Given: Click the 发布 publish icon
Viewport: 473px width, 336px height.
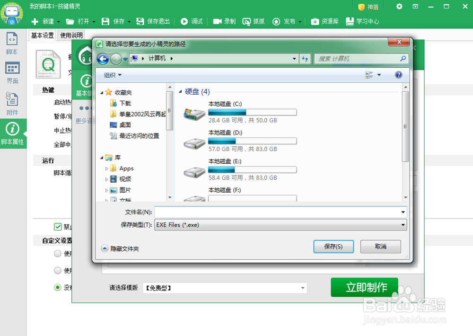Looking at the screenshot, I should [x=276, y=21].
